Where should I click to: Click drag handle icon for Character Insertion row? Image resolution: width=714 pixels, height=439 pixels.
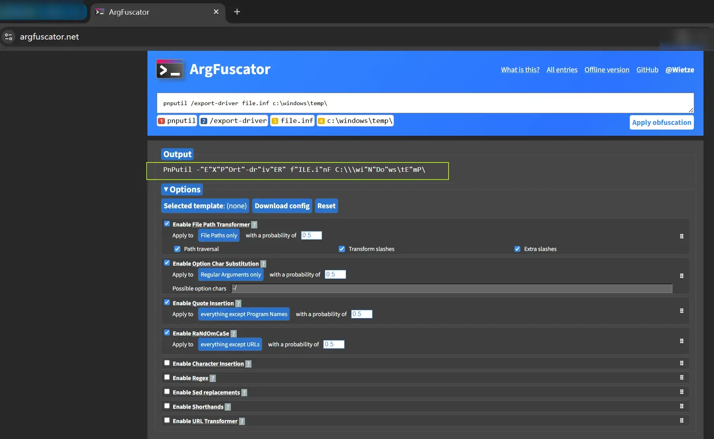[682, 363]
